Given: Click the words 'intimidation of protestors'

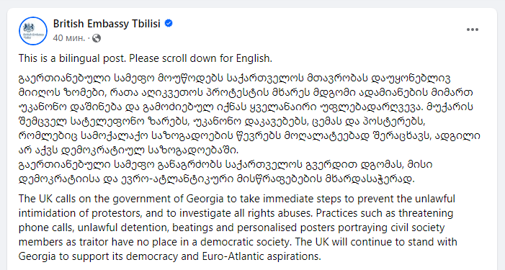Looking at the screenshot, I should [x=80, y=213].
